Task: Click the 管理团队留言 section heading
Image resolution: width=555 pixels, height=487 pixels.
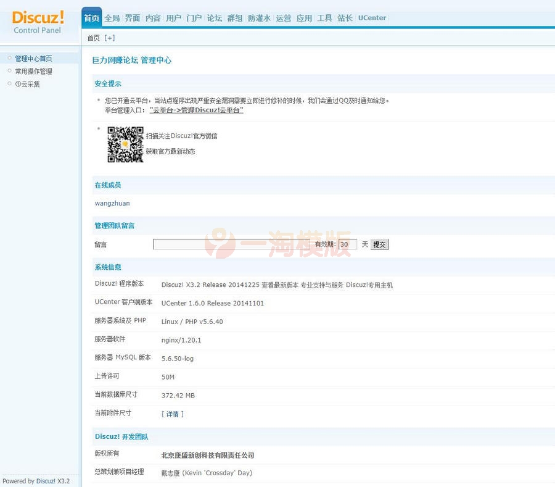Action: point(114,226)
